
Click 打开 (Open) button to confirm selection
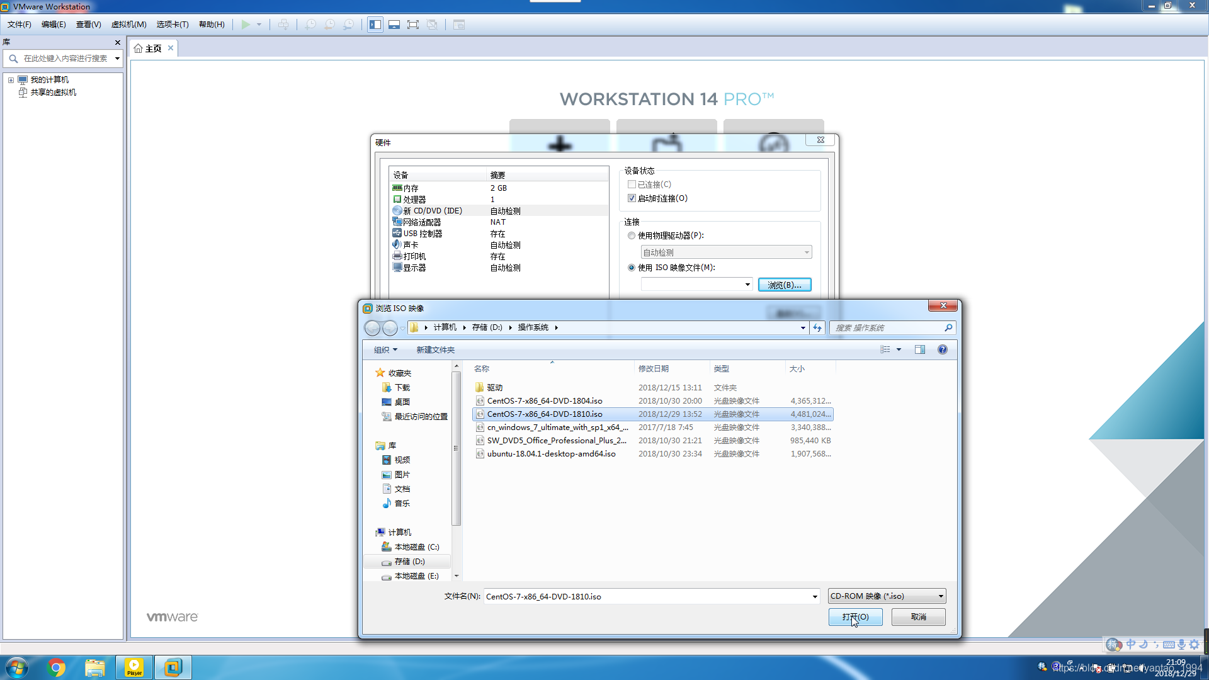pos(855,616)
